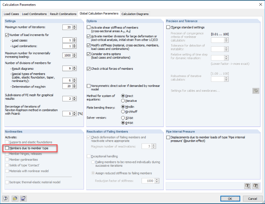Choose Mindlin plate bending theory
The width and height of the screenshot is (265, 204).
click(123, 107)
